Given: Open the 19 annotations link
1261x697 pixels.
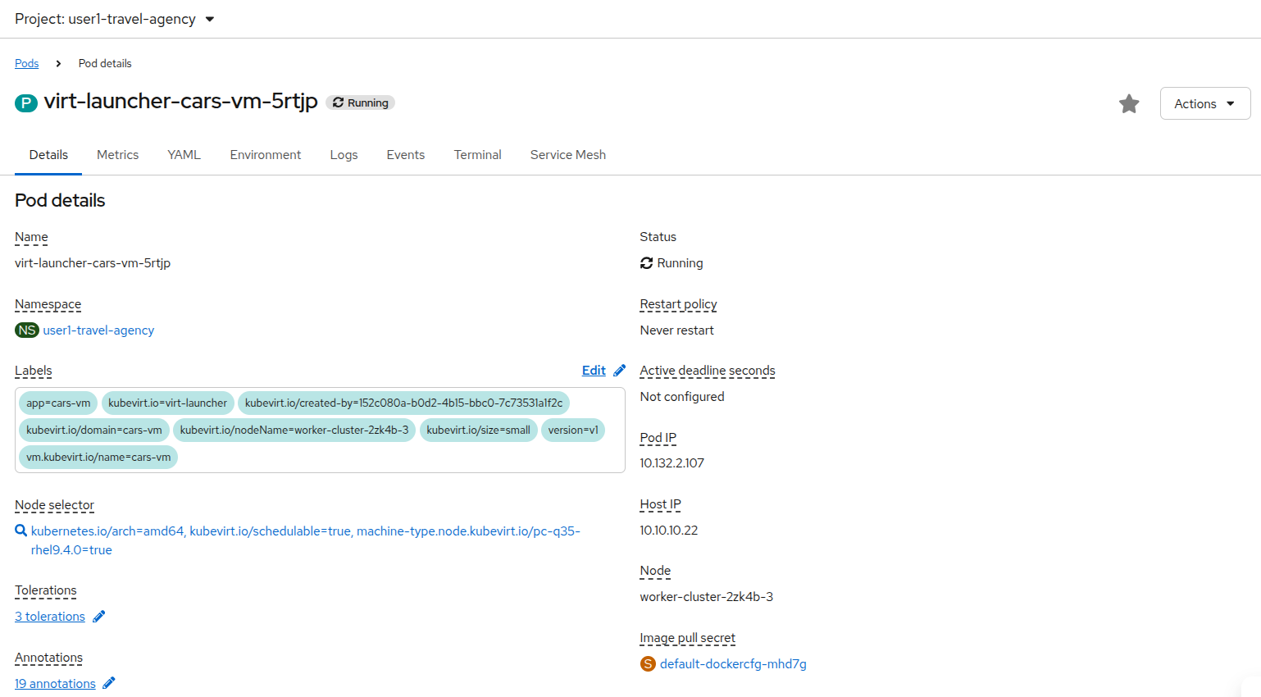Looking at the screenshot, I should point(55,684).
